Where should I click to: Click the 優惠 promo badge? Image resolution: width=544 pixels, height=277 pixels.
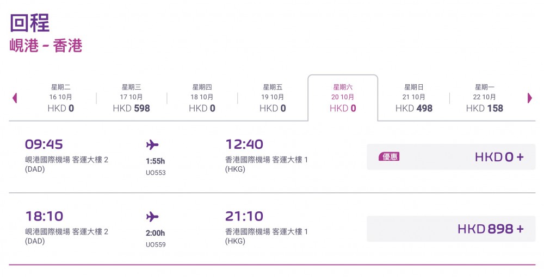pos(390,157)
